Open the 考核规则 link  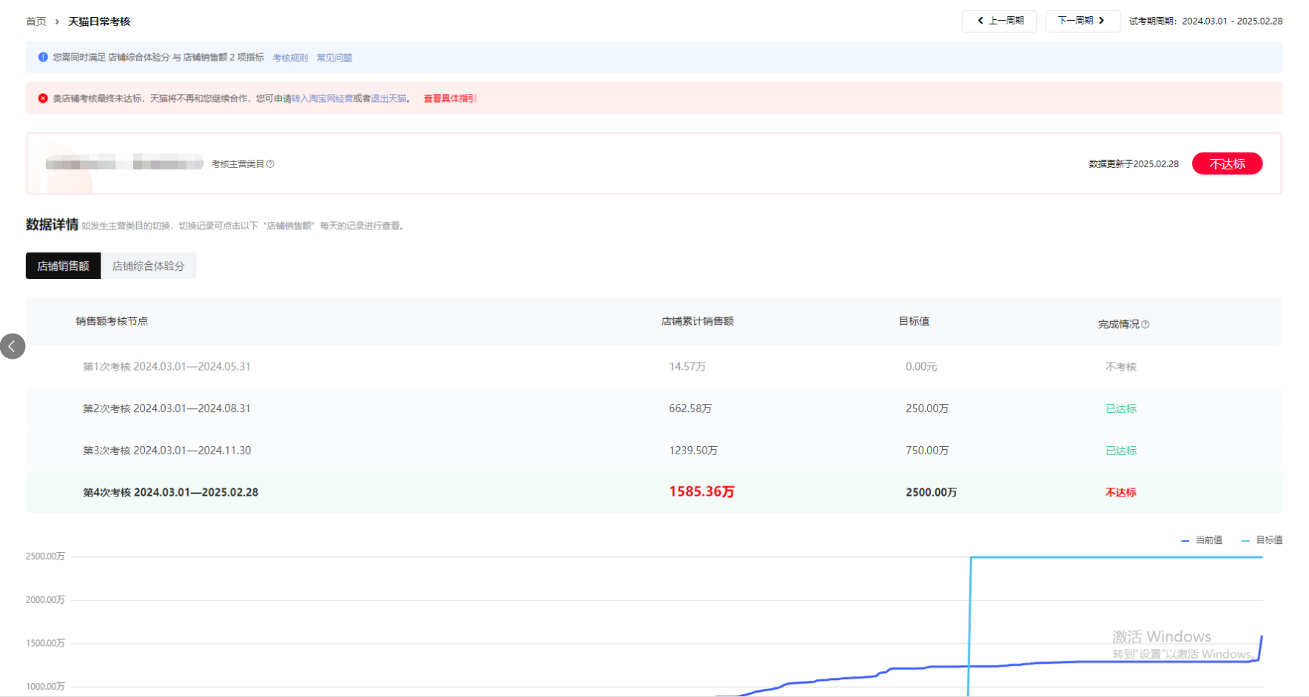pyautogui.click(x=290, y=58)
